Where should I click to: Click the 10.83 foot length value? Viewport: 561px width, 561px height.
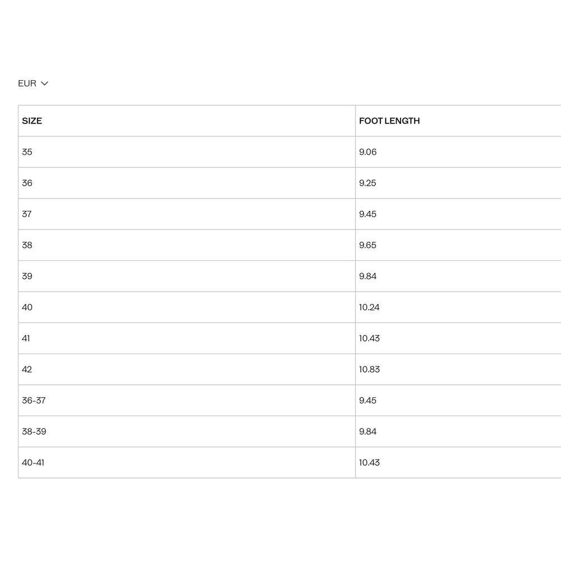pos(369,369)
